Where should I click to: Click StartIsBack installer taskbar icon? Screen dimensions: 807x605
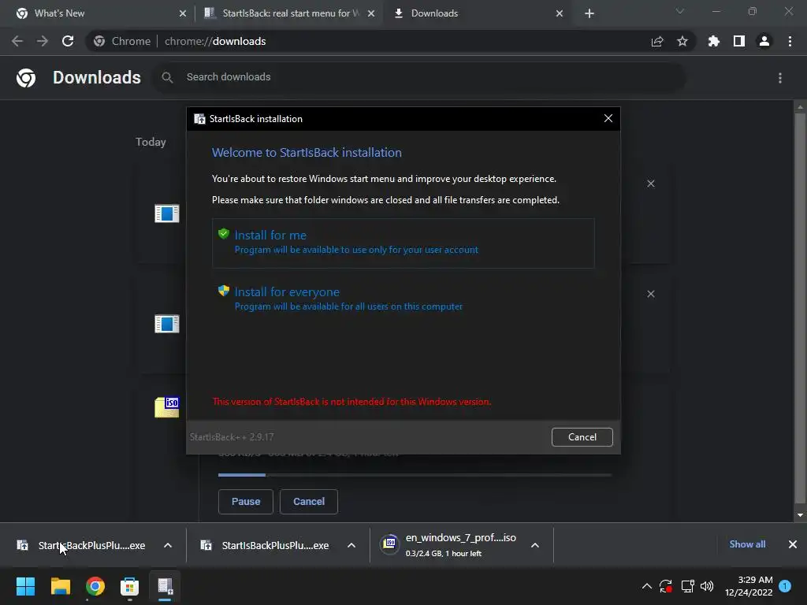point(165,586)
